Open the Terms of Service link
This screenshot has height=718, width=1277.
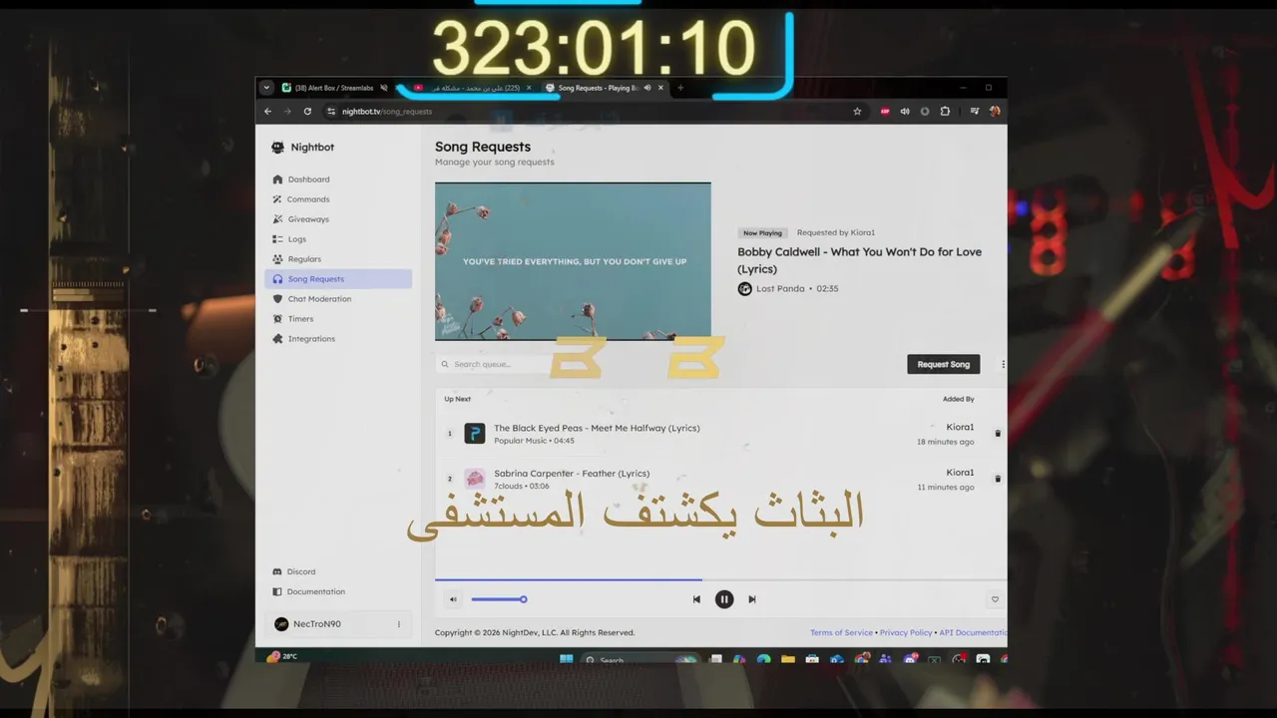click(x=841, y=632)
